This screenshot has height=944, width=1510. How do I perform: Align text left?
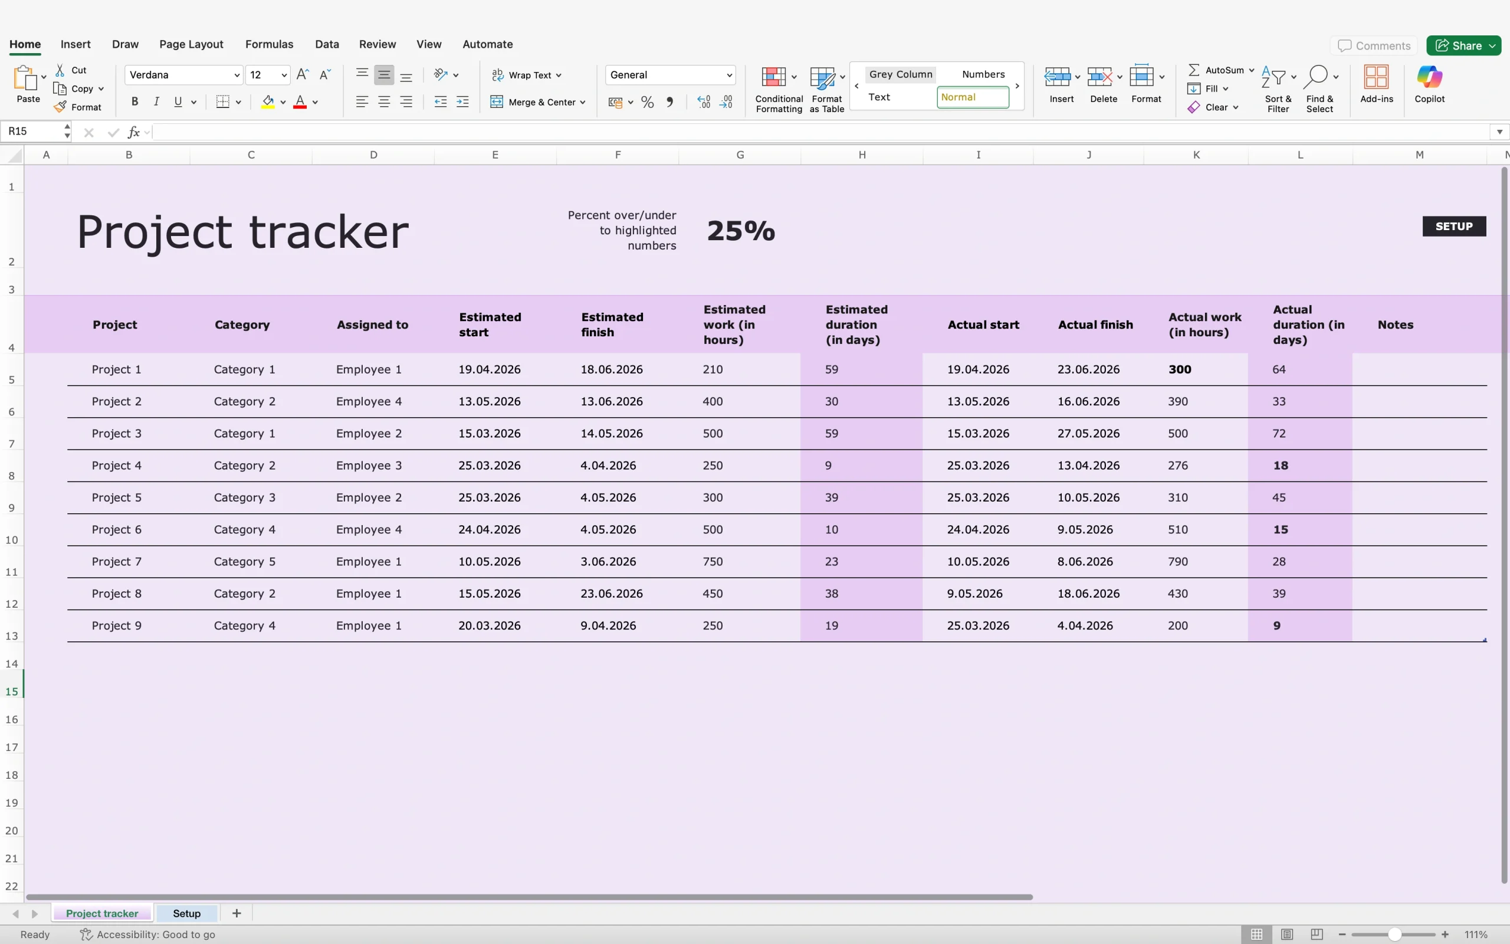coord(362,101)
